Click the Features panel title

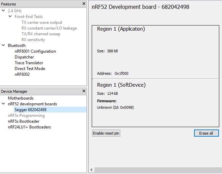(x=8, y=4)
